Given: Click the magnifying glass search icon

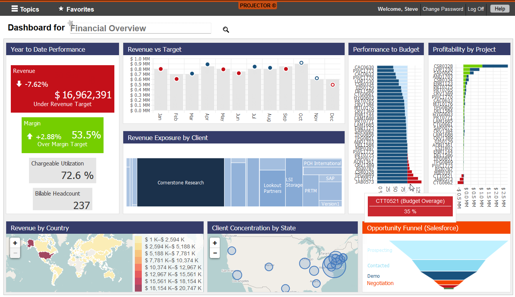Looking at the screenshot, I should point(226,30).
